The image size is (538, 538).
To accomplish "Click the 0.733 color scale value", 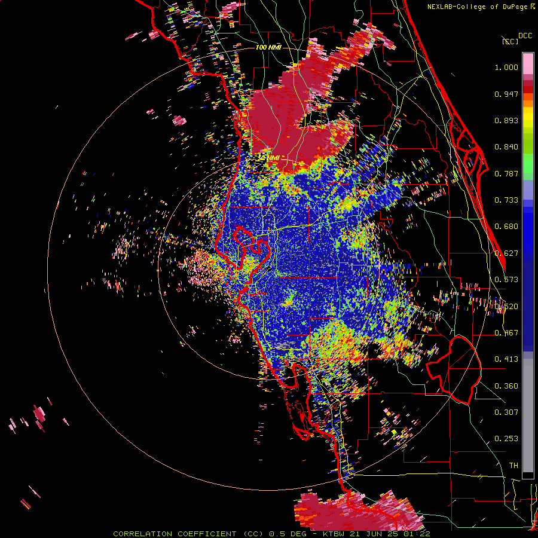I will [506, 200].
